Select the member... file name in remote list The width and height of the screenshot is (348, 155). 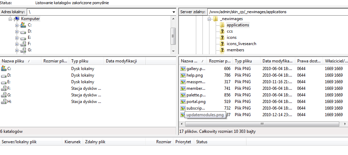pyautogui.click(x=196, y=88)
